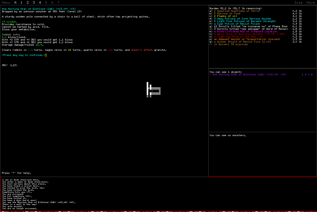317x212 pixels.
Task: Click 'Adamant Amulet of Teleportation {cursed}' row
Action: (255, 39)
